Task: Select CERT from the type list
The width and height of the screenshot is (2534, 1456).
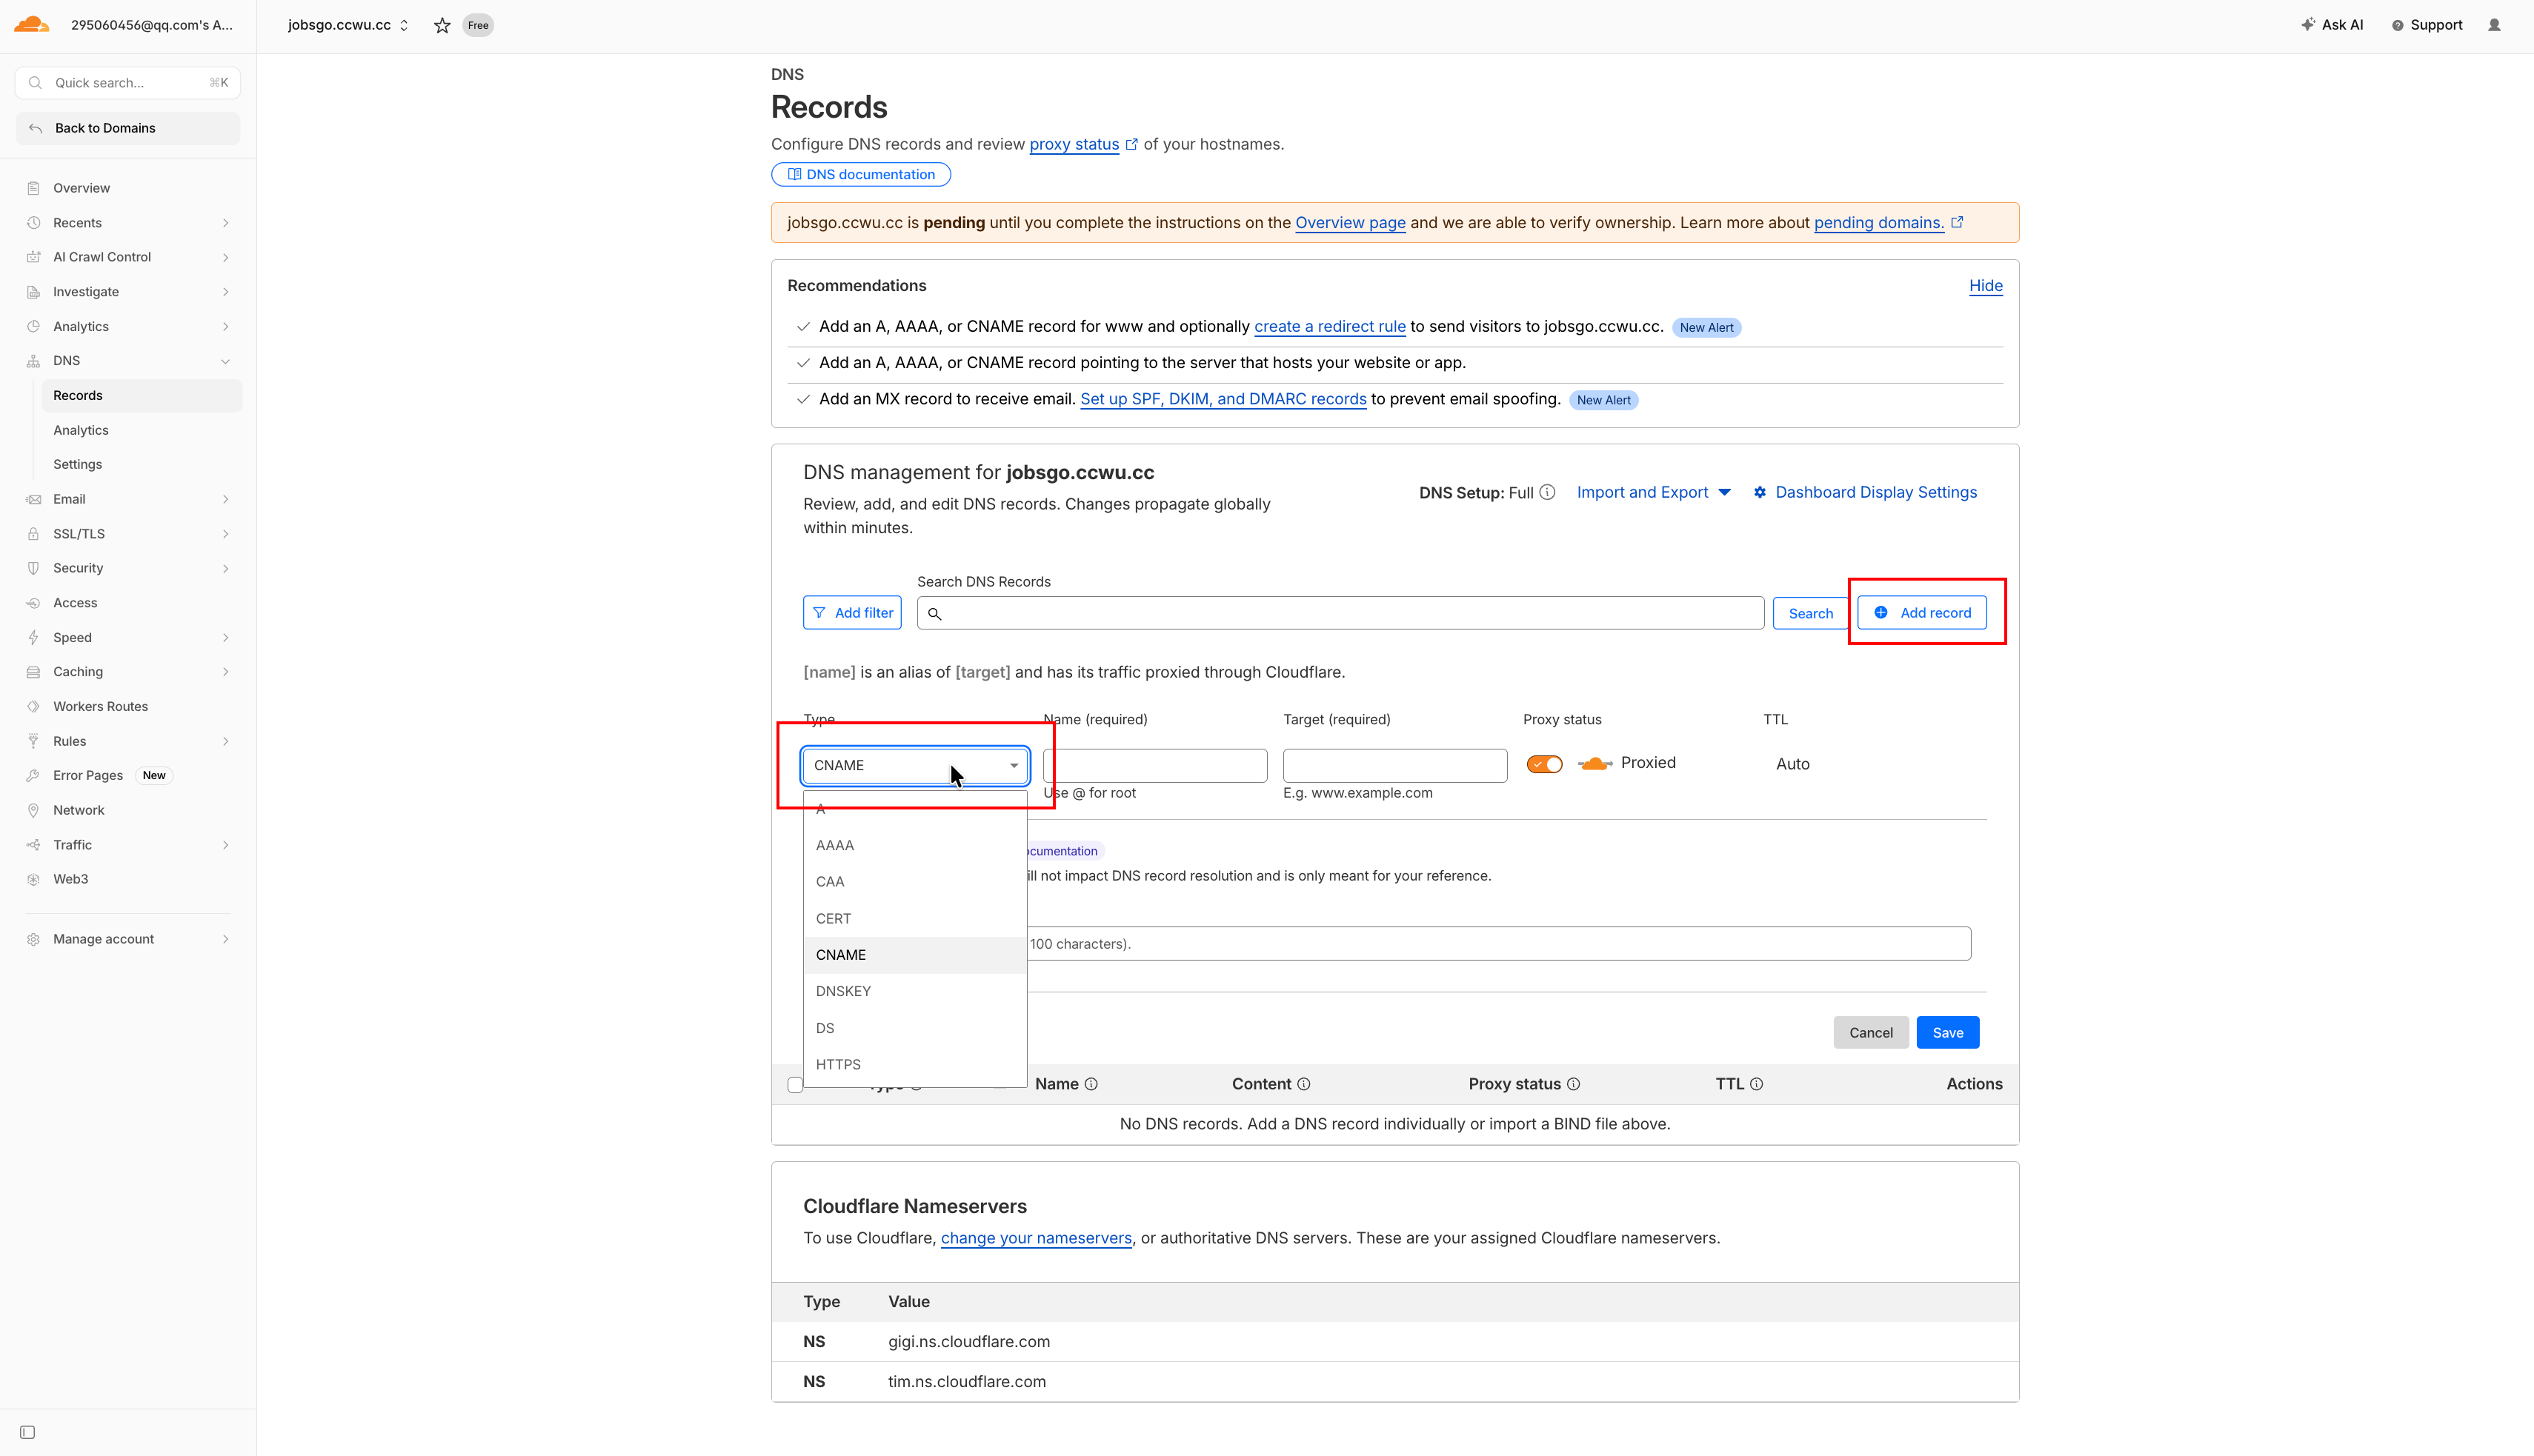Action: 915,918
